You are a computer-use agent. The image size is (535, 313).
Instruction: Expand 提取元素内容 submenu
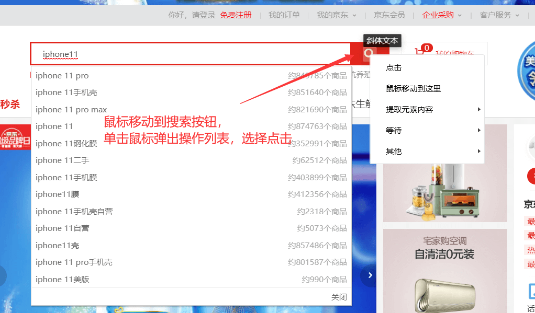pos(427,109)
